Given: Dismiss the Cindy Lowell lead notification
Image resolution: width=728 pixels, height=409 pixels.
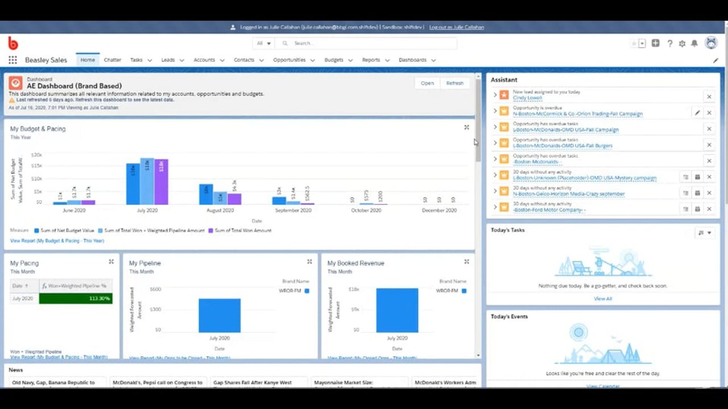Looking at the screenshot, I should coord(709,97).
